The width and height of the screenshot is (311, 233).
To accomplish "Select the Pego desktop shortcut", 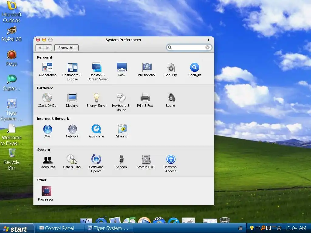I will [12, 58].
